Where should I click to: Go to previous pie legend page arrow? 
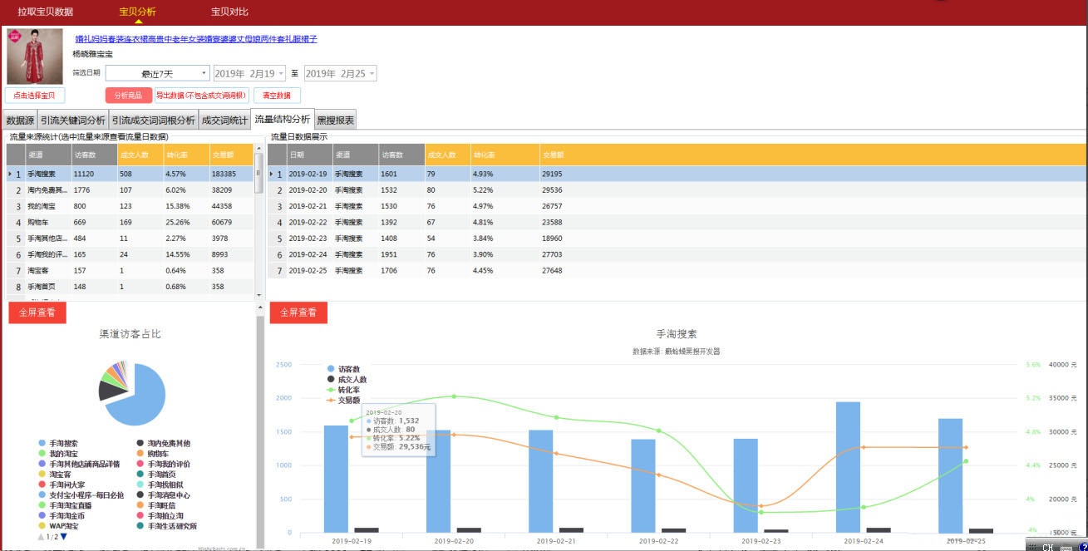point(42,537)
